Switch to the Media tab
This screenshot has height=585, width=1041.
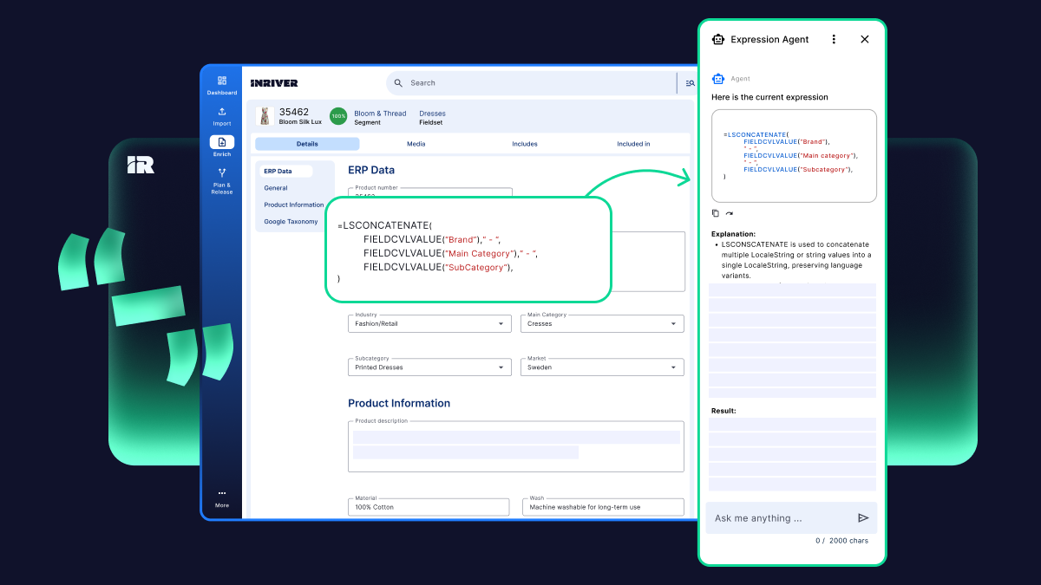coord(416,144)
